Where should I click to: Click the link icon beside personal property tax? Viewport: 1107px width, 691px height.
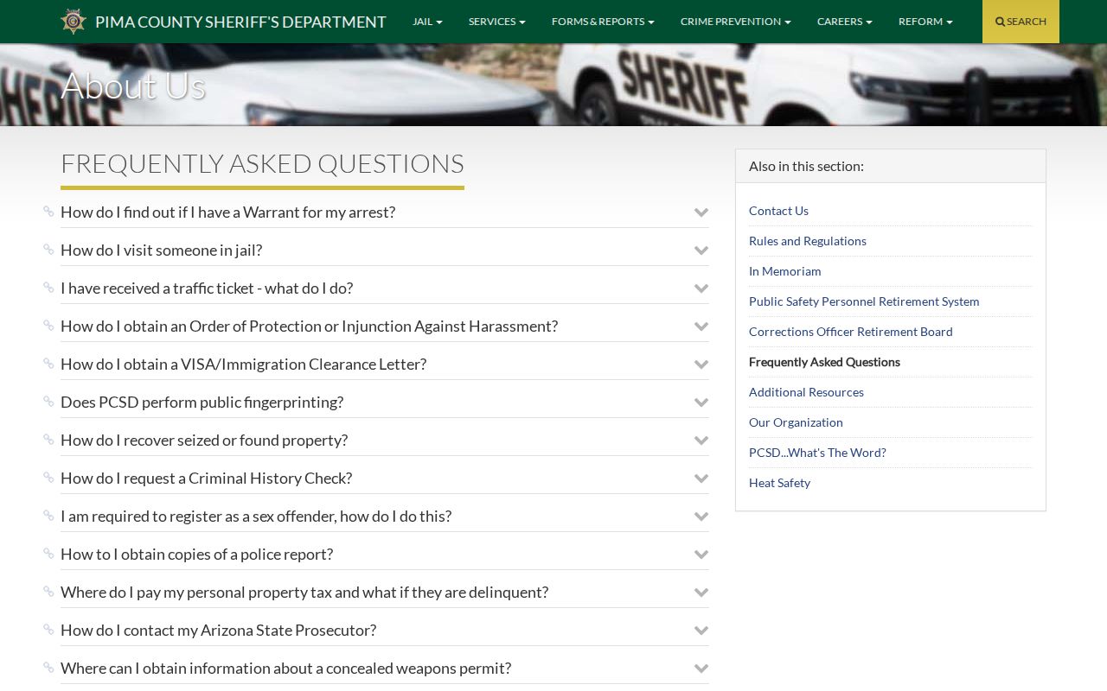[x=48, y=592]
